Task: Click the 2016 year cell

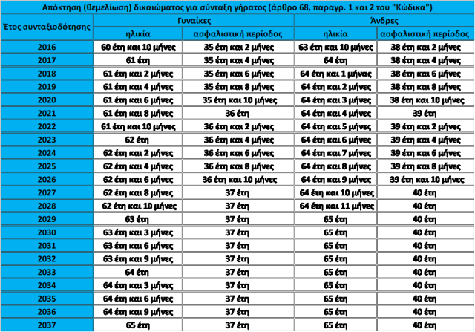Action: point(47,47)
